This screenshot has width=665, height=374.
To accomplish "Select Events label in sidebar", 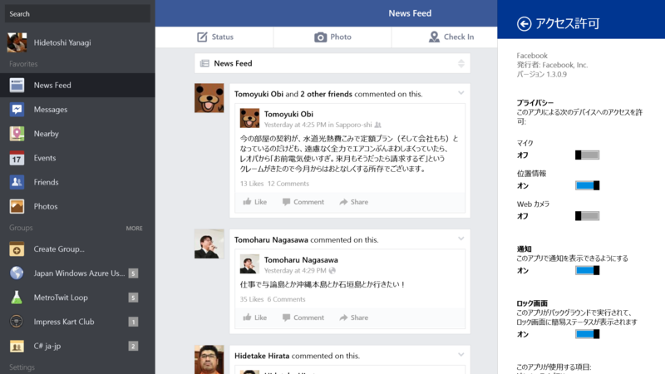I will tap(45, 158).
